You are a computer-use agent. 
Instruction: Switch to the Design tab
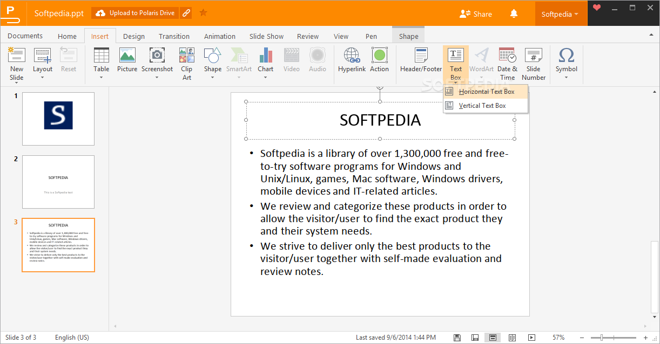pos(134,36)
